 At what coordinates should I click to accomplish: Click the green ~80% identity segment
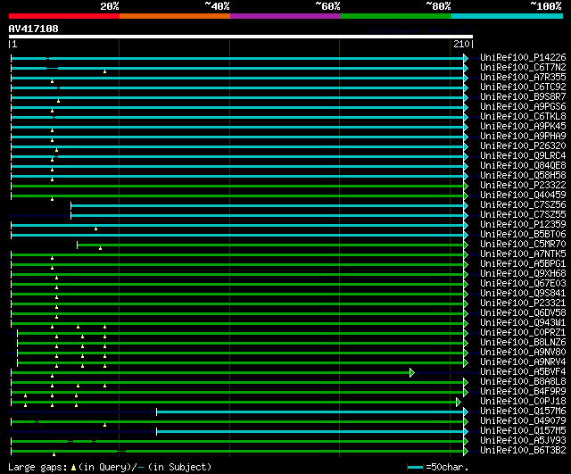(x=396, y=16)
